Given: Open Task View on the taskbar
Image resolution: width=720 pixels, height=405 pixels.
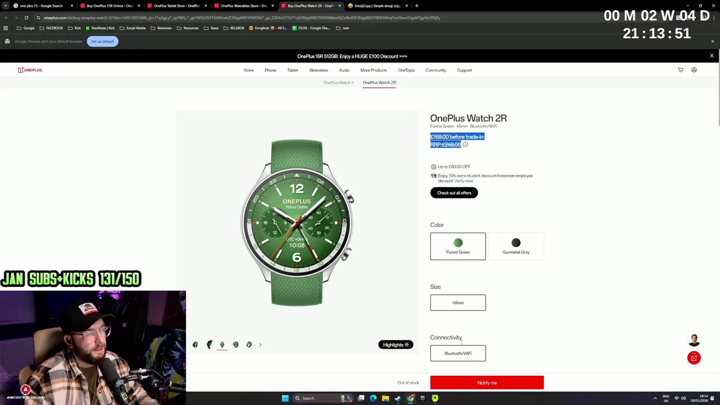Looking at the screenshot, I should [361, 398].
